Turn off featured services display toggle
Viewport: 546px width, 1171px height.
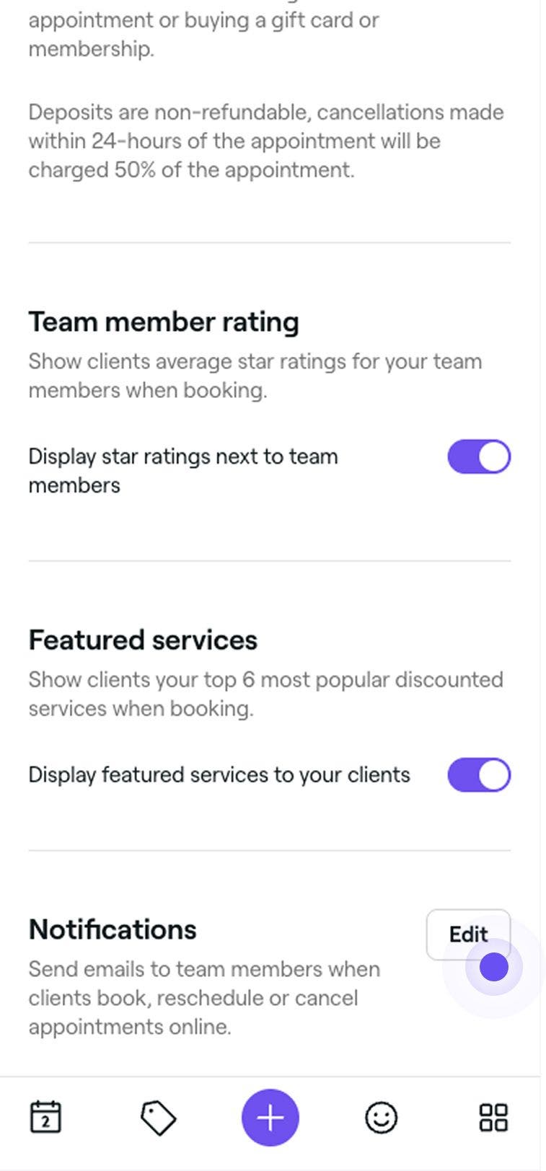pyautogui.click(x=479, y=775)
